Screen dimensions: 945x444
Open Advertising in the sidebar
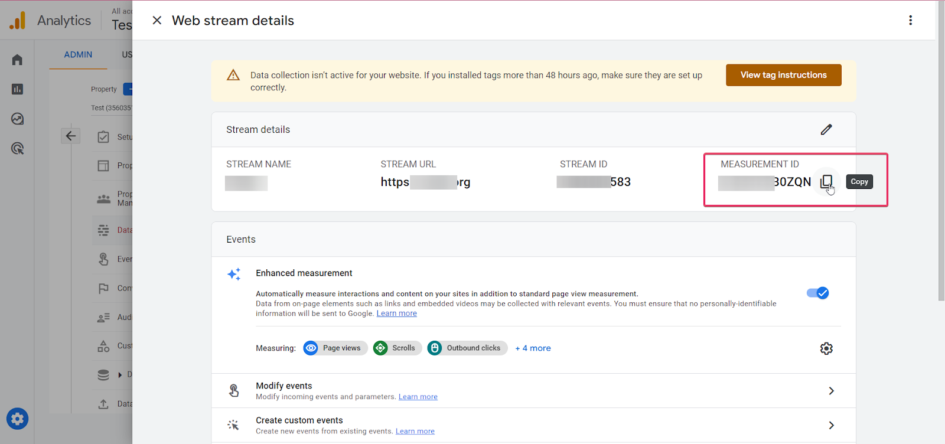click(x=17, y=148)
